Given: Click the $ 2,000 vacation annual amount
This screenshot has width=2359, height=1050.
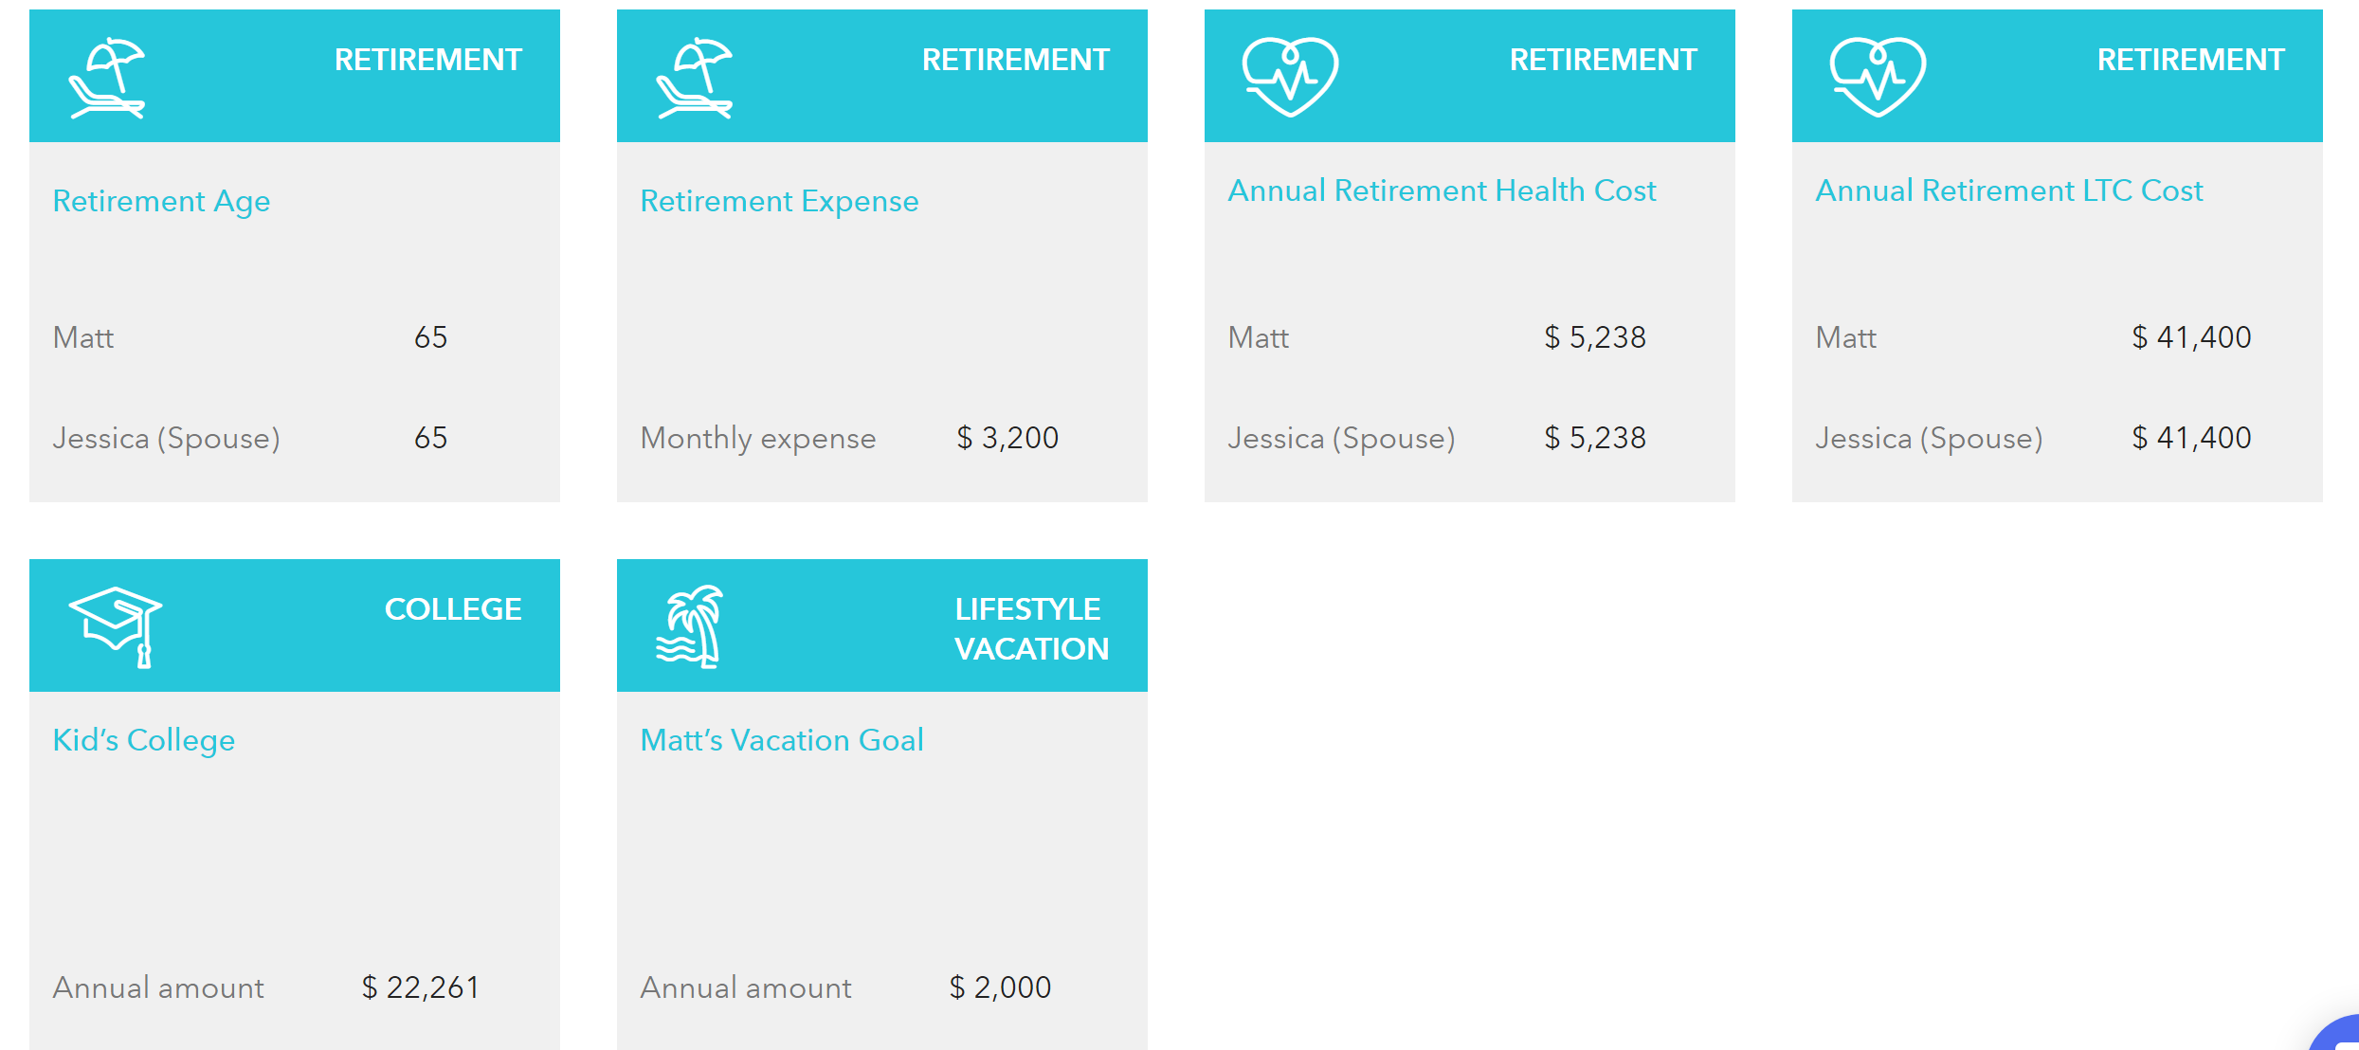Looking at the screenshot, I should 1000,987.
